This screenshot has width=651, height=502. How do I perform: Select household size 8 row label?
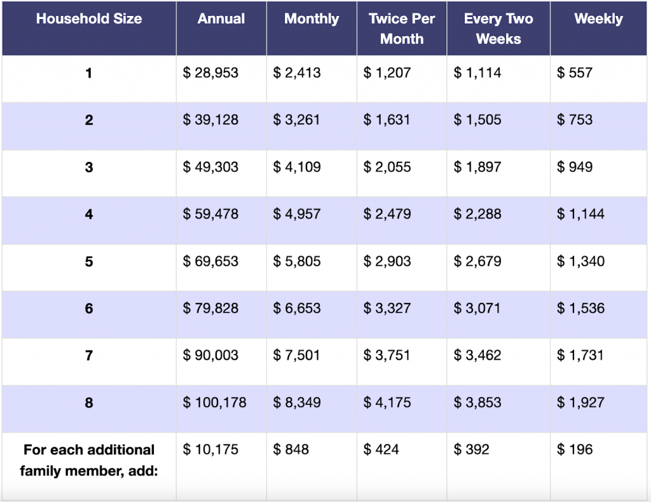click(x=88, y=402)
